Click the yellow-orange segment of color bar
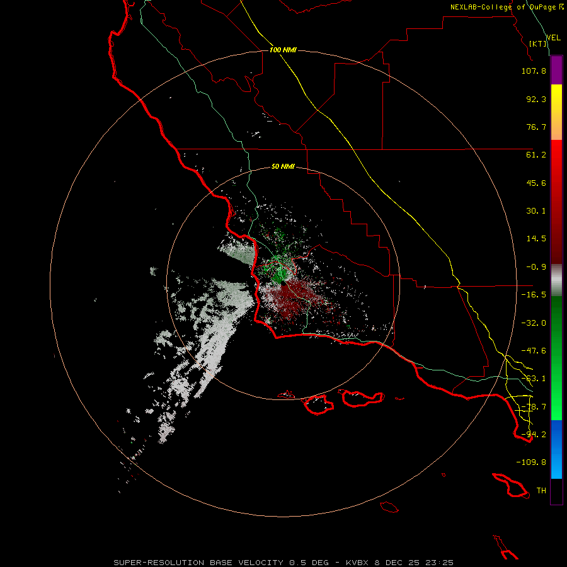The image size is (567, 567). tap(556, 112)
